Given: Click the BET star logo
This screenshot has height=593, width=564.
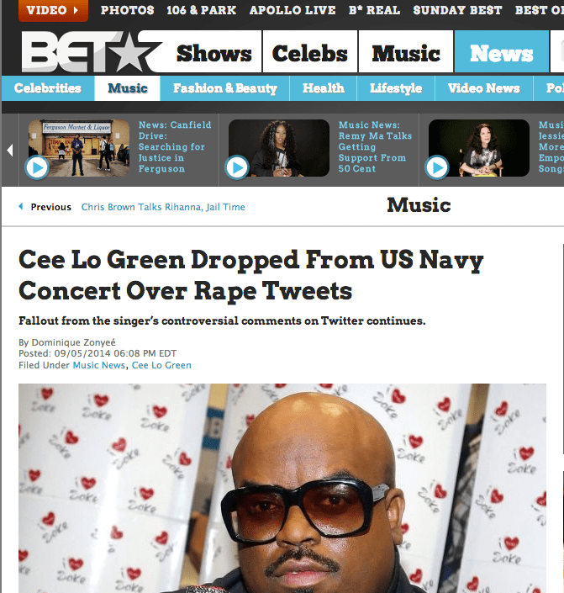Looking at the screenshot, I should point(91,52).
